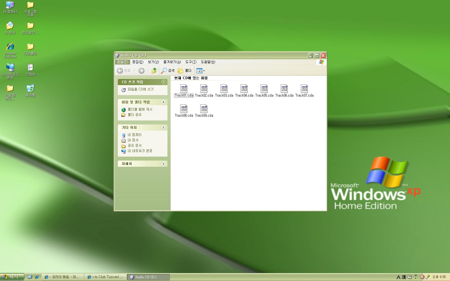Click the pill-shaped tray icon
The image size is (450, 281).
(427, 277)
